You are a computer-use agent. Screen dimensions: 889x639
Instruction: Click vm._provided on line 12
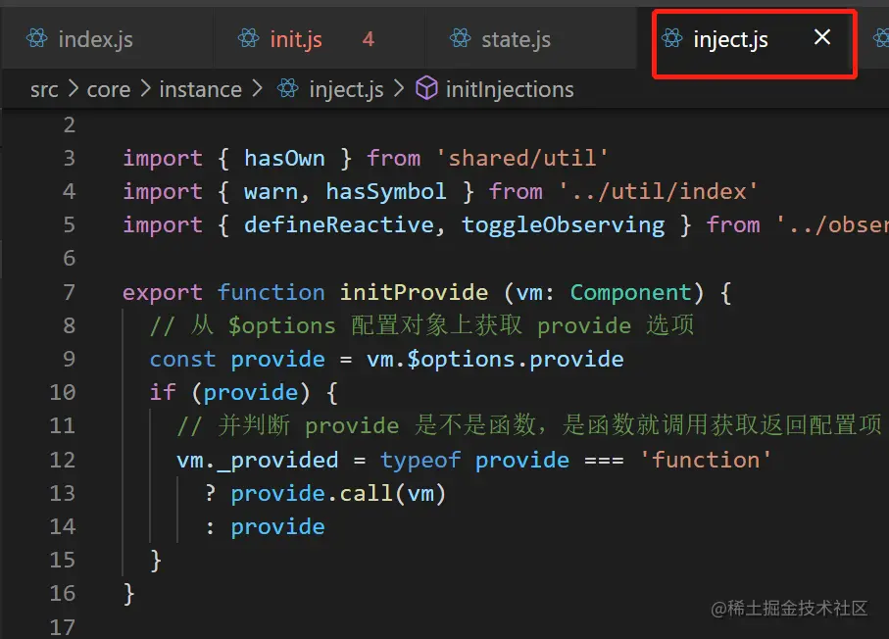pyautogui.click(x=258, y=461)
